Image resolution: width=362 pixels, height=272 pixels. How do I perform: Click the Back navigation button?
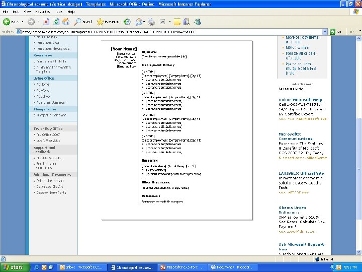pos(11,22)
